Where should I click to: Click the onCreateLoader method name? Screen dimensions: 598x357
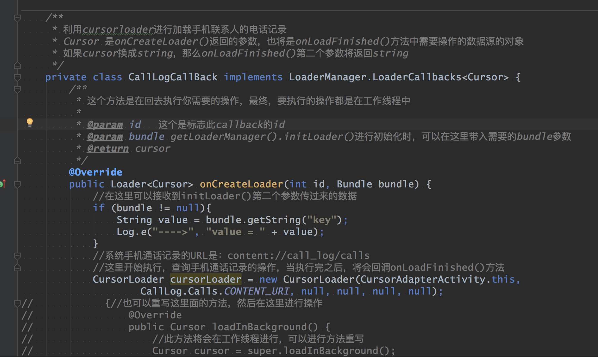[241, 184]
